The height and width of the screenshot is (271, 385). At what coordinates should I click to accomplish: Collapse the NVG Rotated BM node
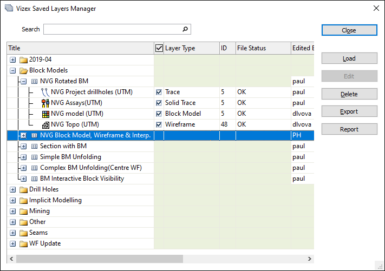(23, 81)
